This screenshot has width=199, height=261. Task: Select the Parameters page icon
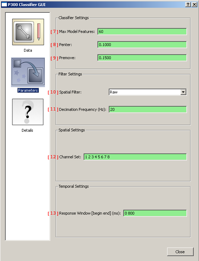coord(28,72)
